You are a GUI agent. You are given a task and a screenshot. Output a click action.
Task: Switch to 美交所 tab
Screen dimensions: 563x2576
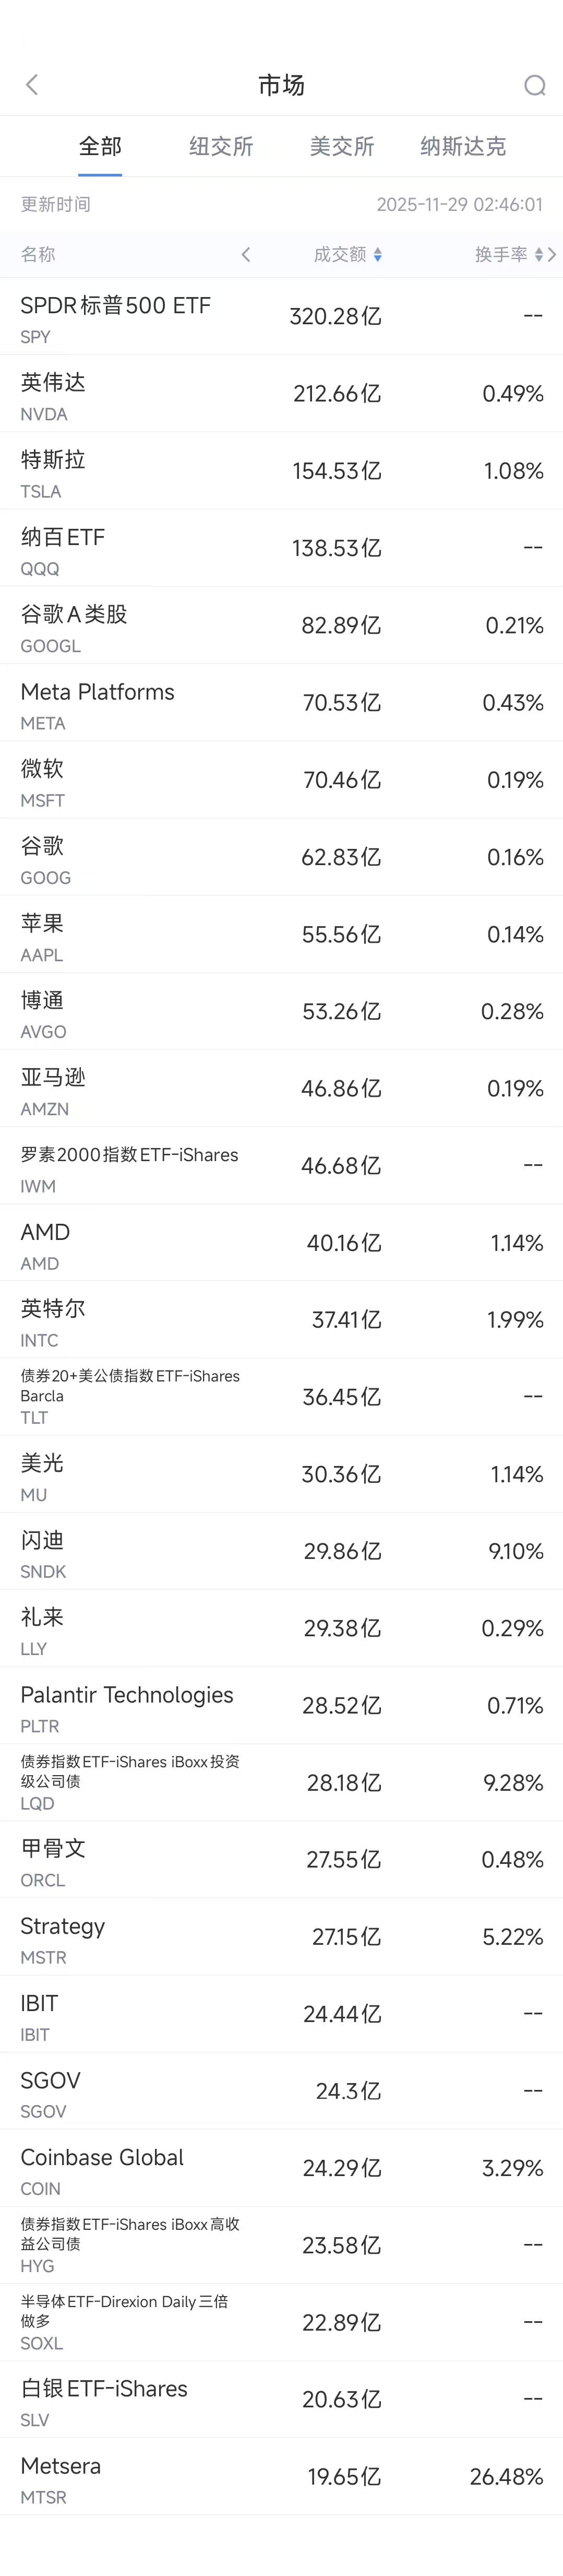coord(341,146)
